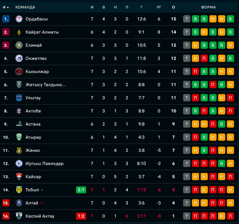Select the Кызылжар club badge
The height and width of the screenshot is (224, 239).
click(x=19, y=72)
